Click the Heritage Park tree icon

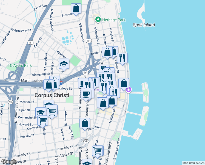[x=98, y=20]
